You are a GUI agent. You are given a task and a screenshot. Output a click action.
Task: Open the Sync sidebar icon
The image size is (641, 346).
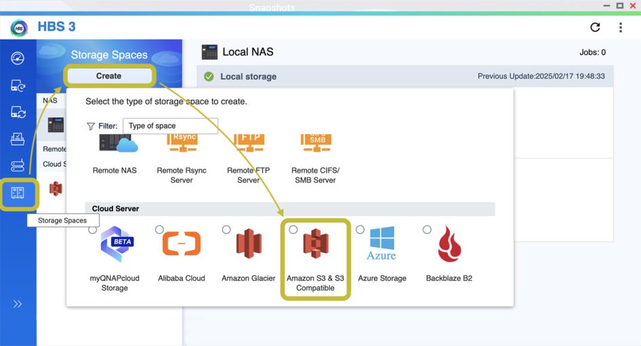(18, 112)
